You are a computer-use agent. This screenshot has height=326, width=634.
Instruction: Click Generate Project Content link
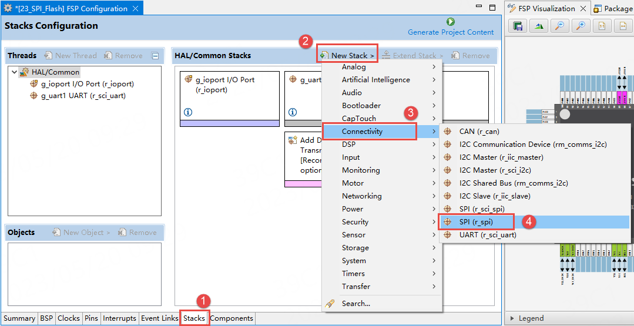coord(451,32)
